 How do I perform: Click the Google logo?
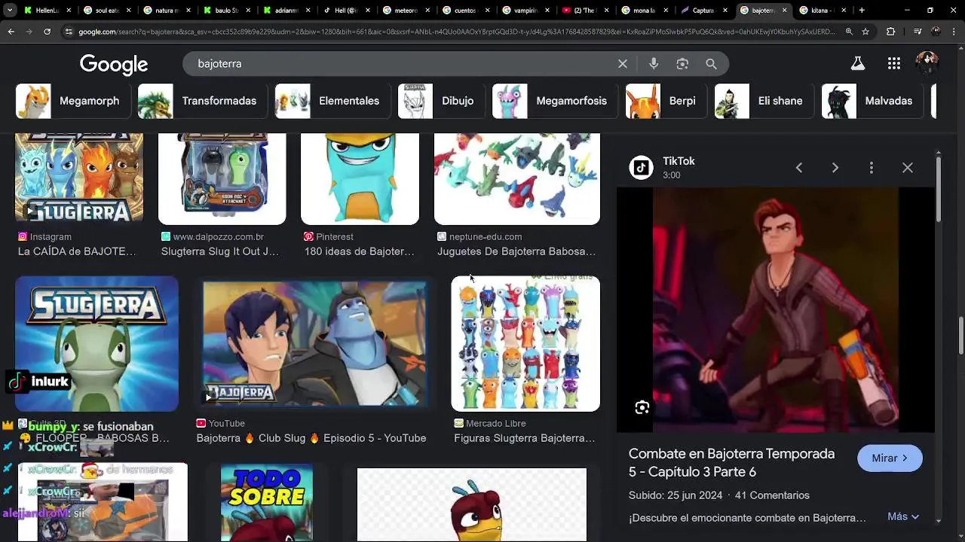tap(114, 65)
